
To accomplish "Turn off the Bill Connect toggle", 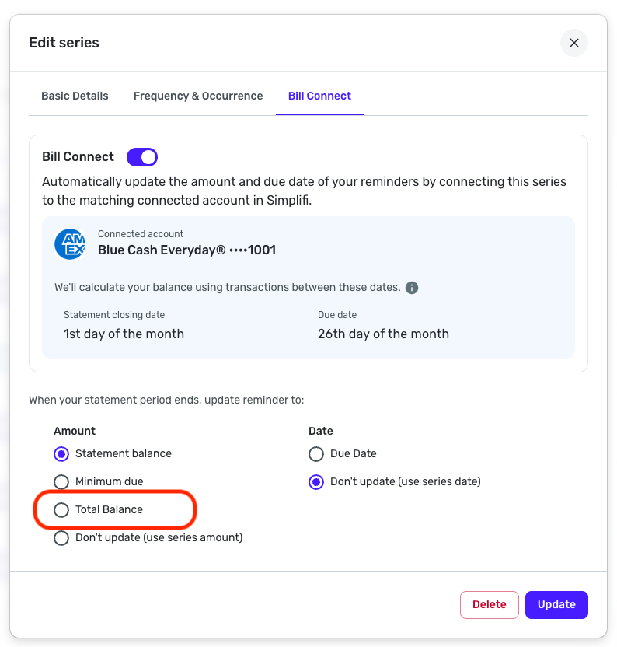I will click(x=142, y=157).
